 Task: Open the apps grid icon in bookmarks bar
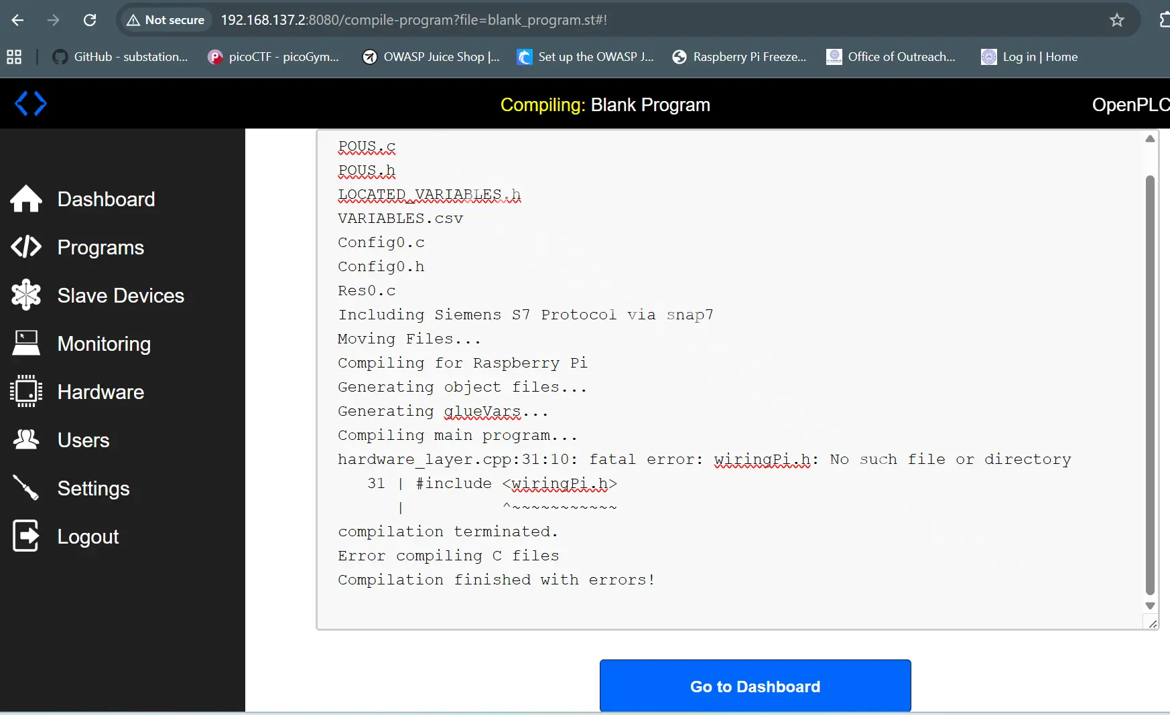point(14,57)
